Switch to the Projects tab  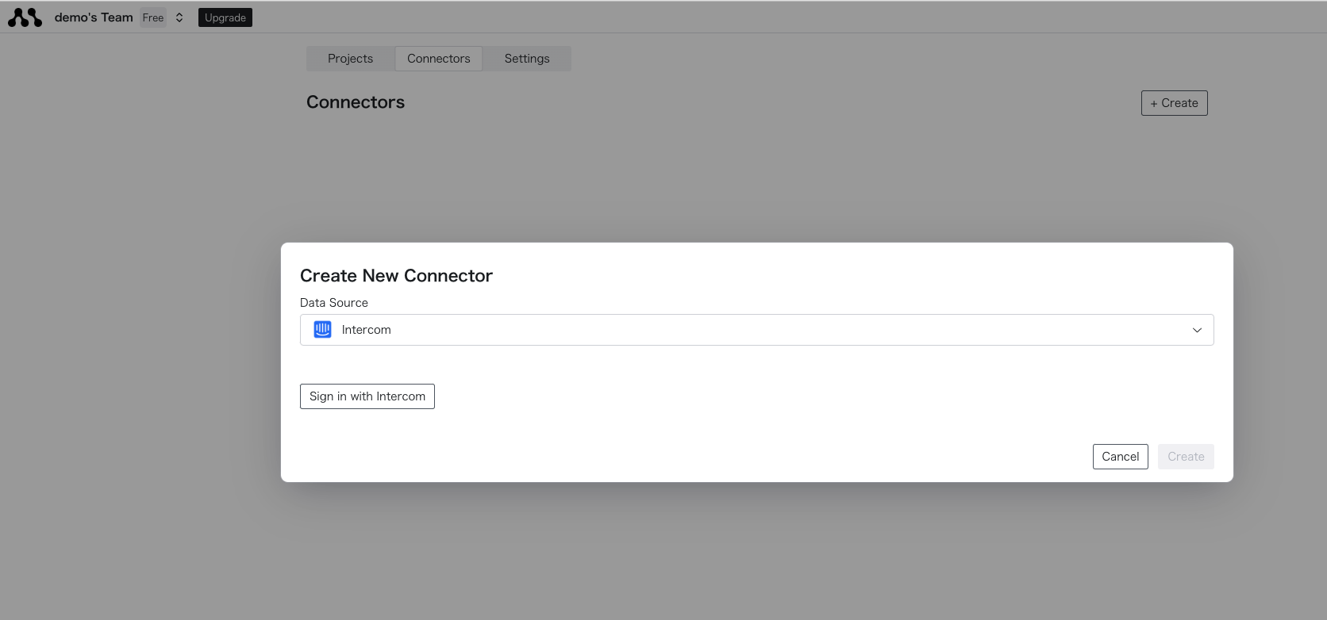(350, 58)
